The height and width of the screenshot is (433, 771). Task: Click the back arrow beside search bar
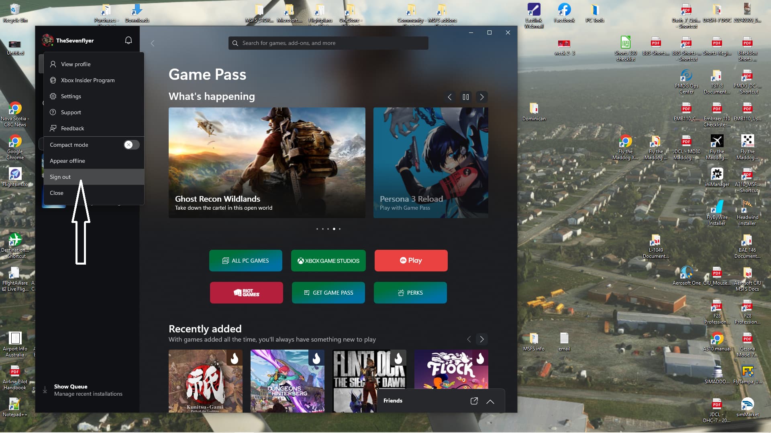click(153, 43)
